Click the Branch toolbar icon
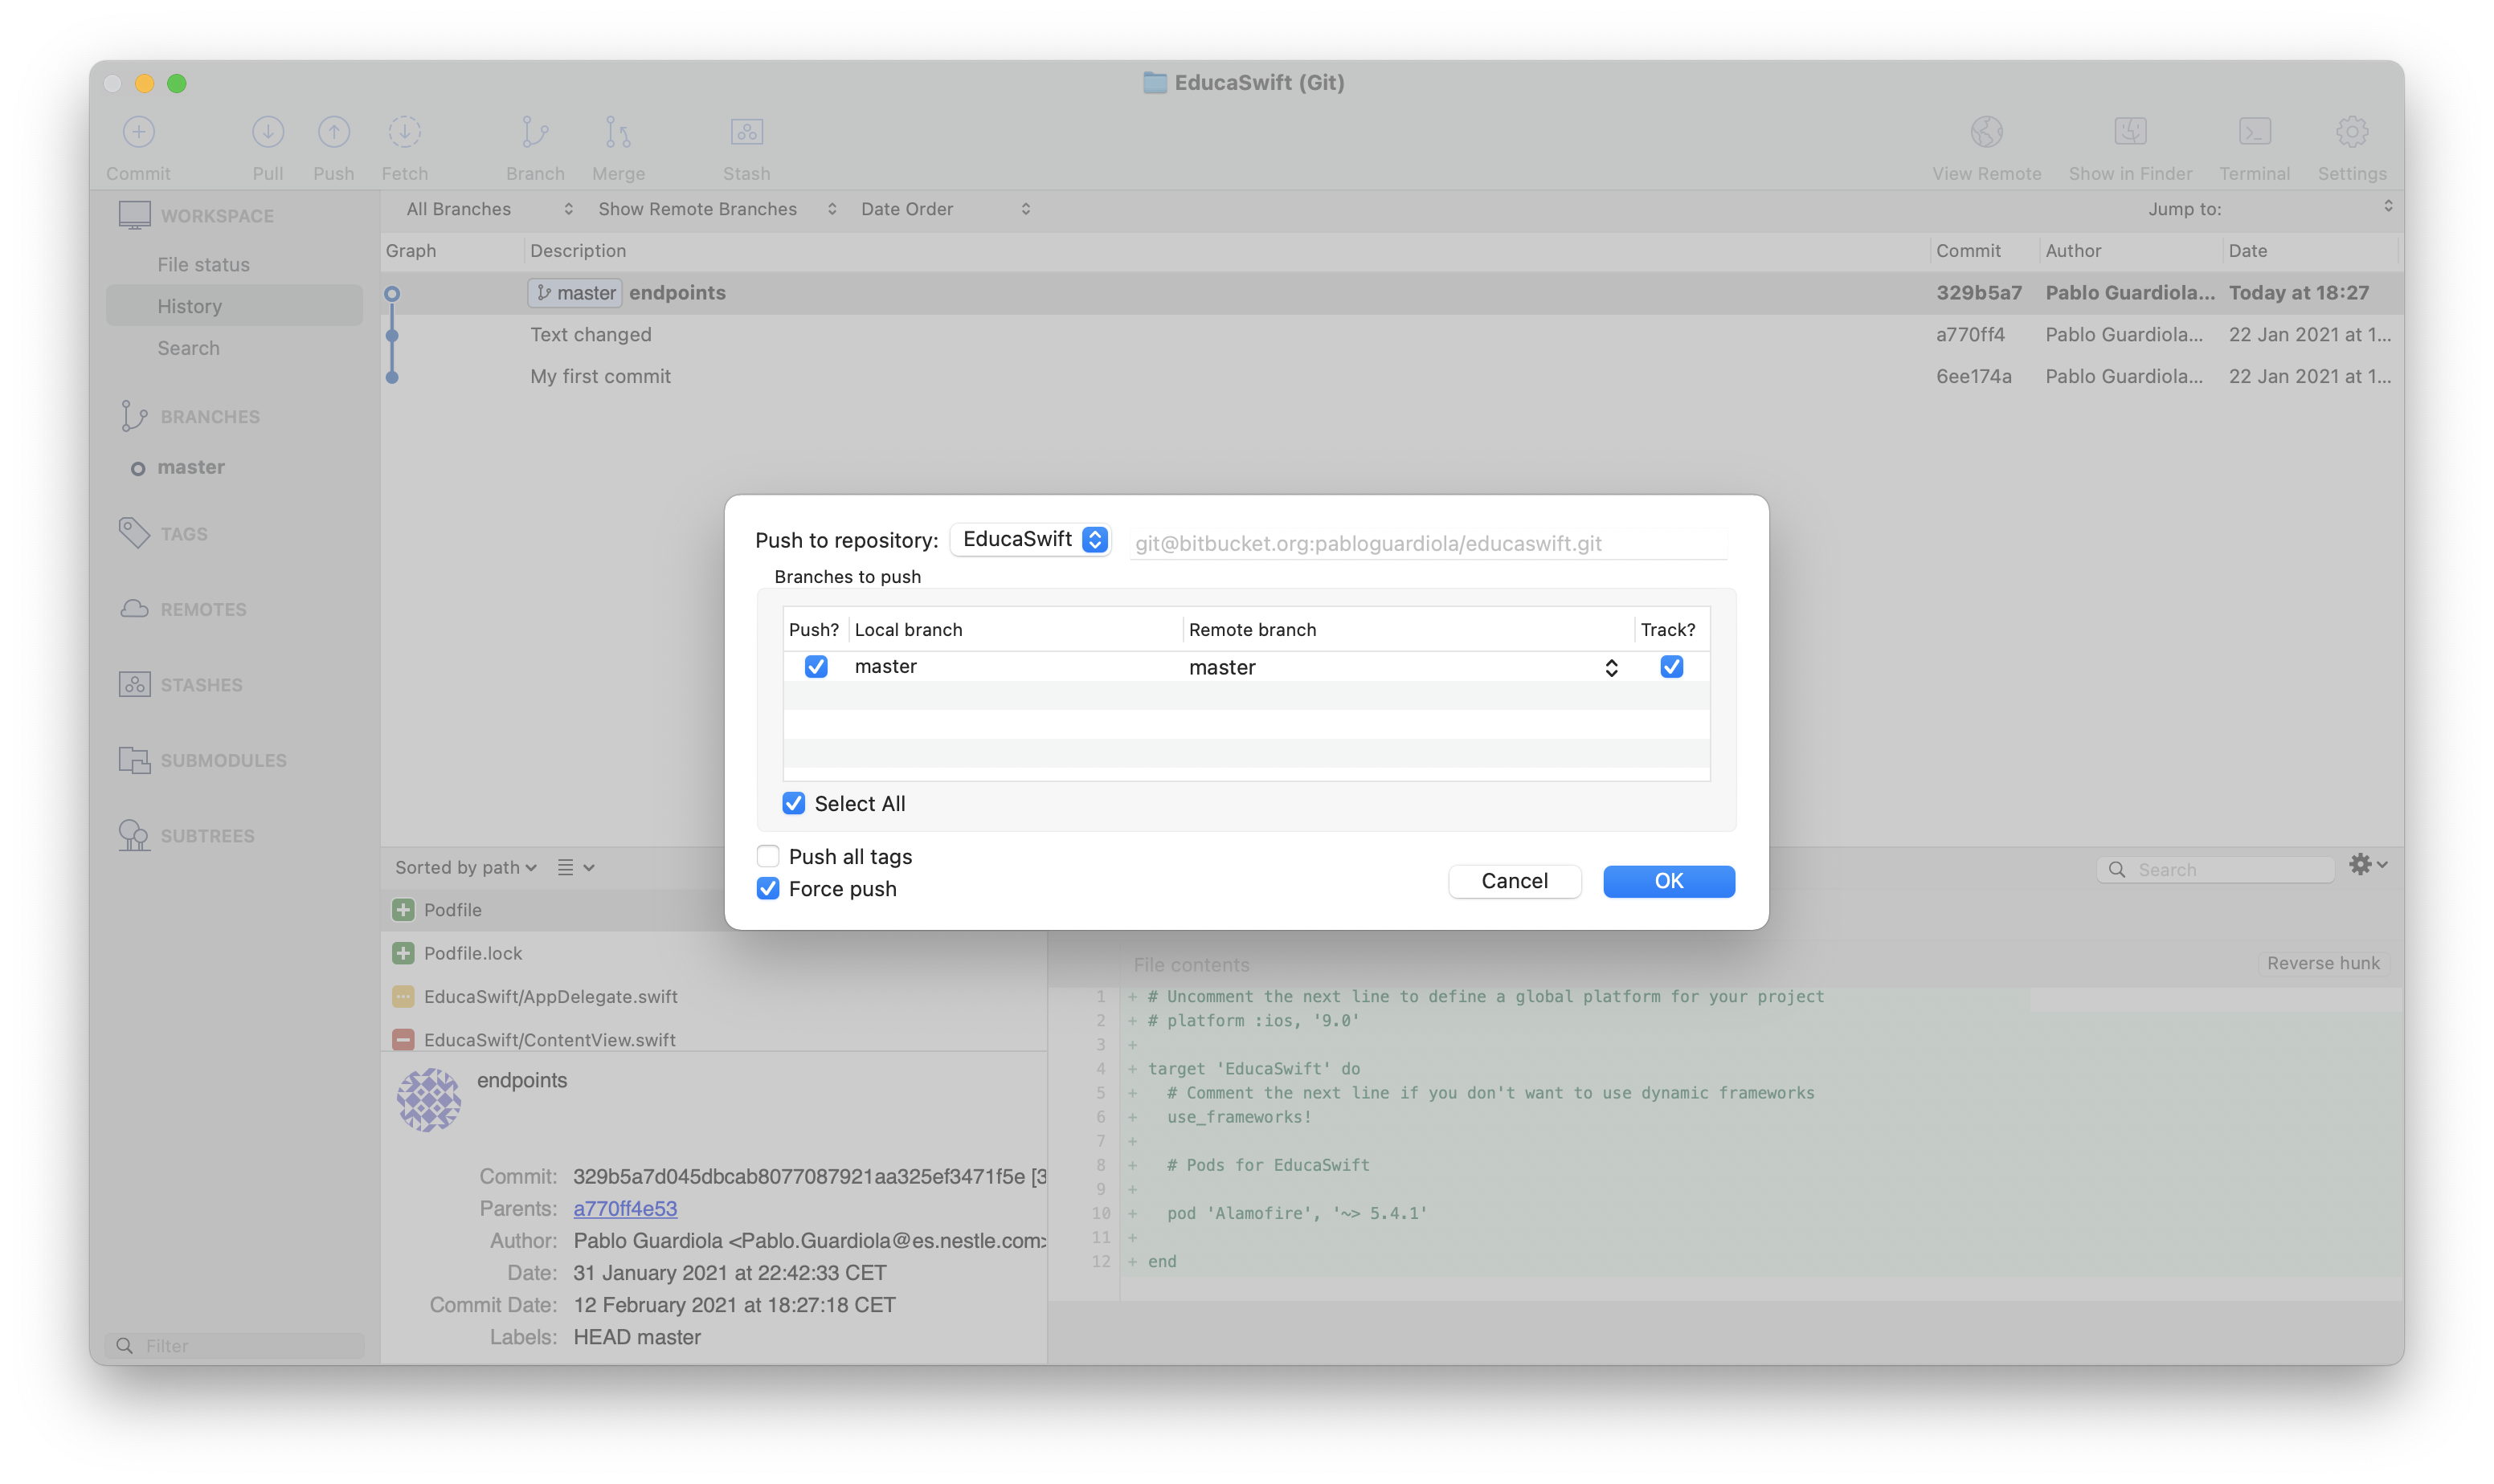The width and height of the screenshot is (2494, 1484). point(534,132)
